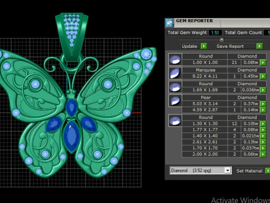The height and width of the screenshot is (203, 270).
Task: Click green arrow on 5.03 X 3.14 row
Action: point(263,104)
